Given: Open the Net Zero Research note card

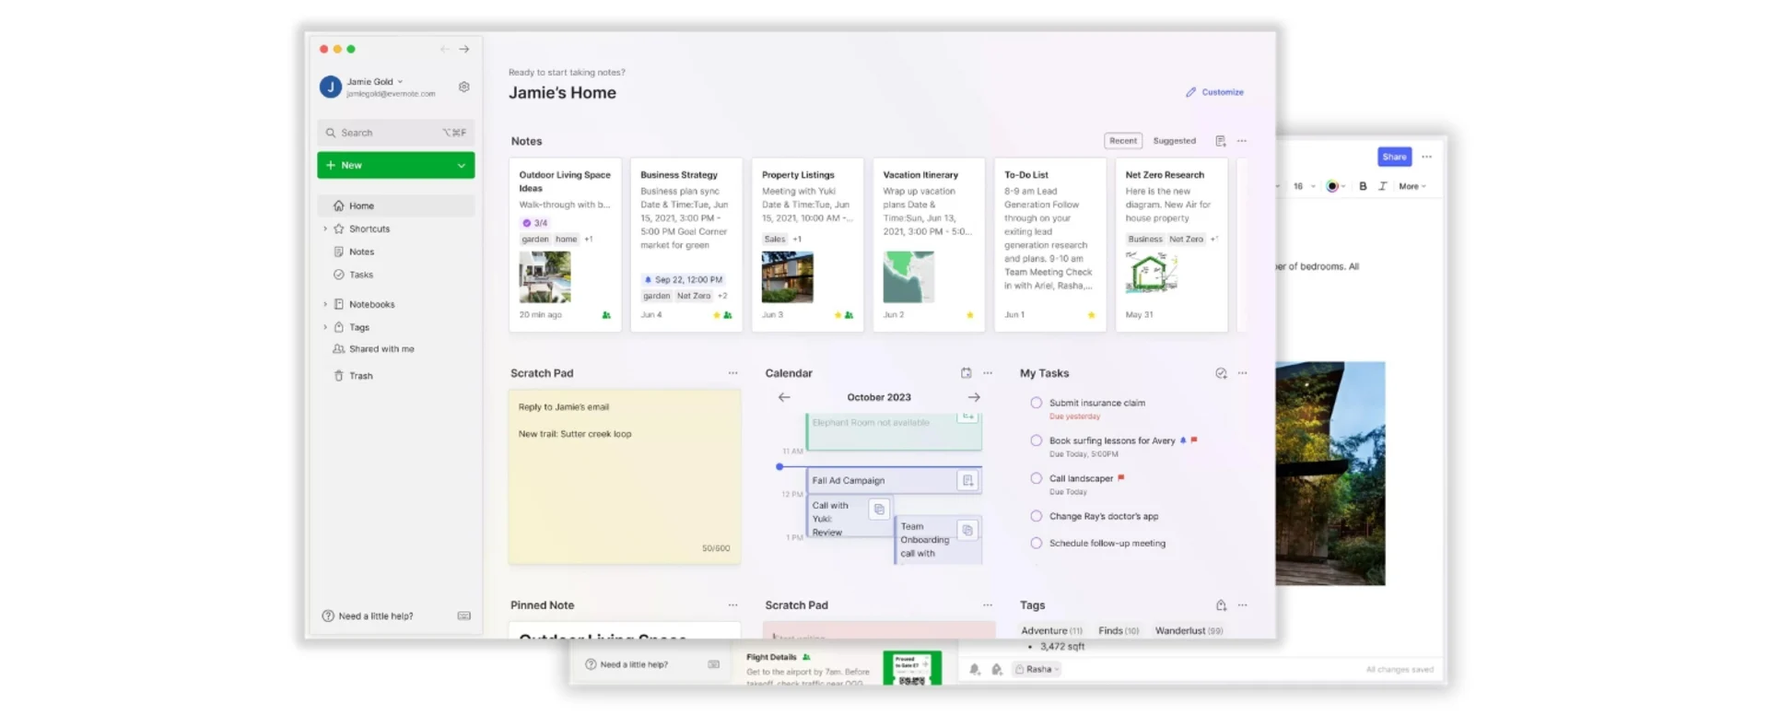Looking at the screenshot, I should point(1171,244).
